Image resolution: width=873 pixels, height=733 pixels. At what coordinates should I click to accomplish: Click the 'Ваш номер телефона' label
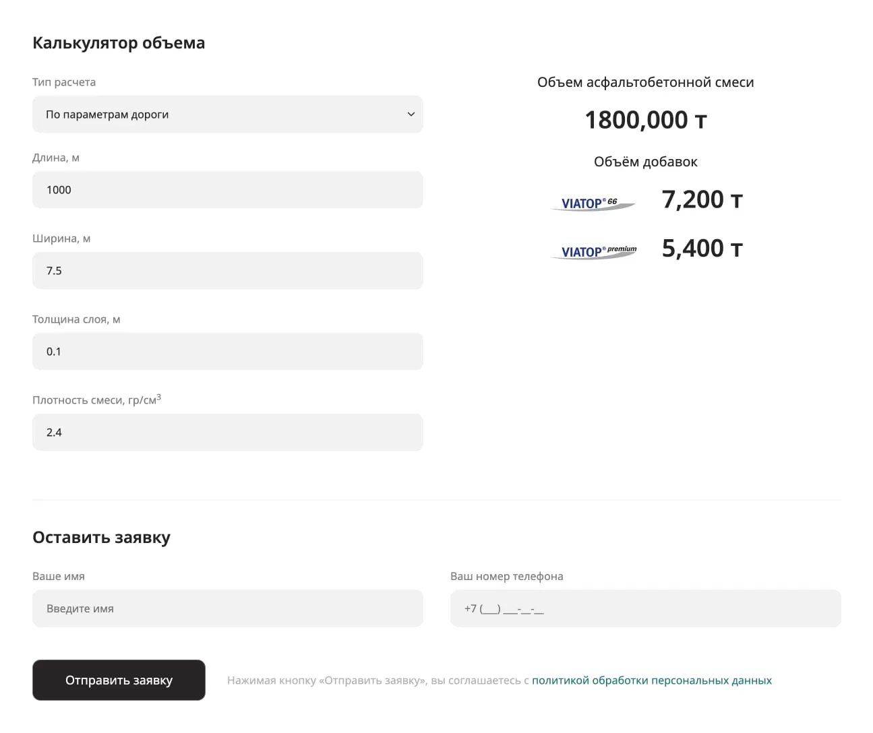(506, 577)
